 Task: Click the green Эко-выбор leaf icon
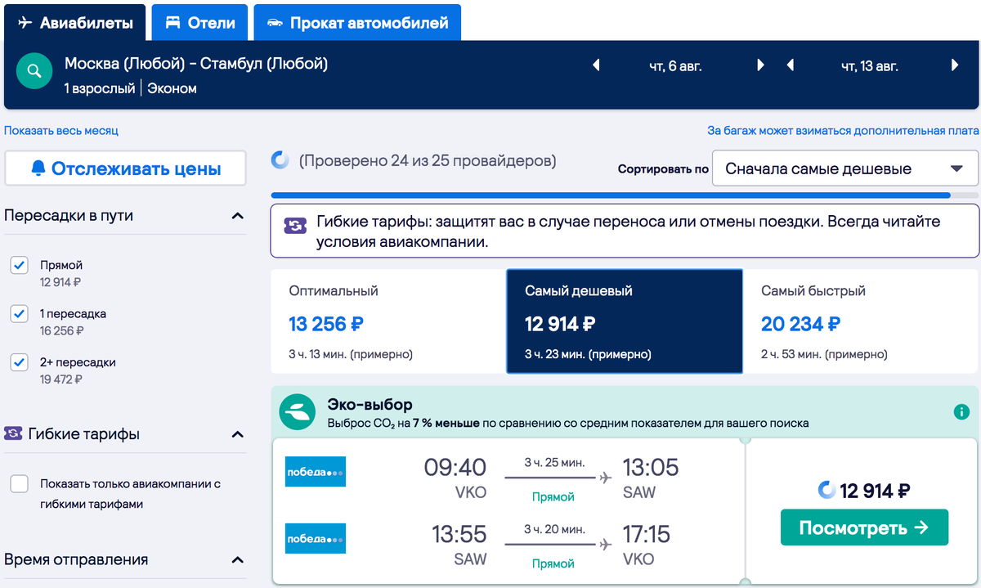(296, 411)
